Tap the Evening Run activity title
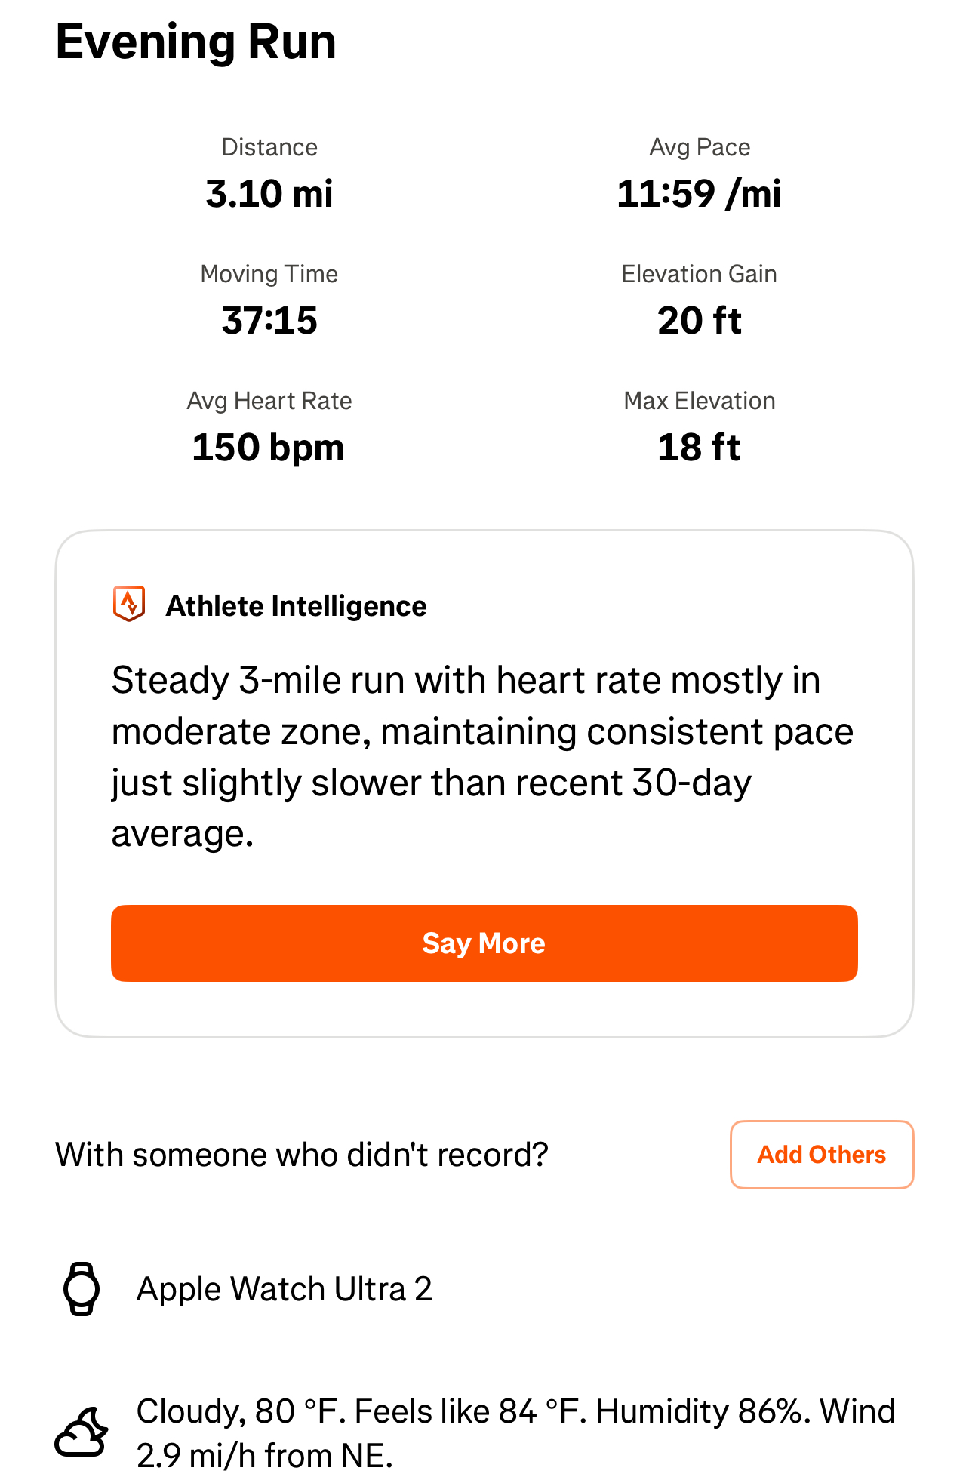The width and height of the screenshot is (969, 1483). click(x=196, y=42)
